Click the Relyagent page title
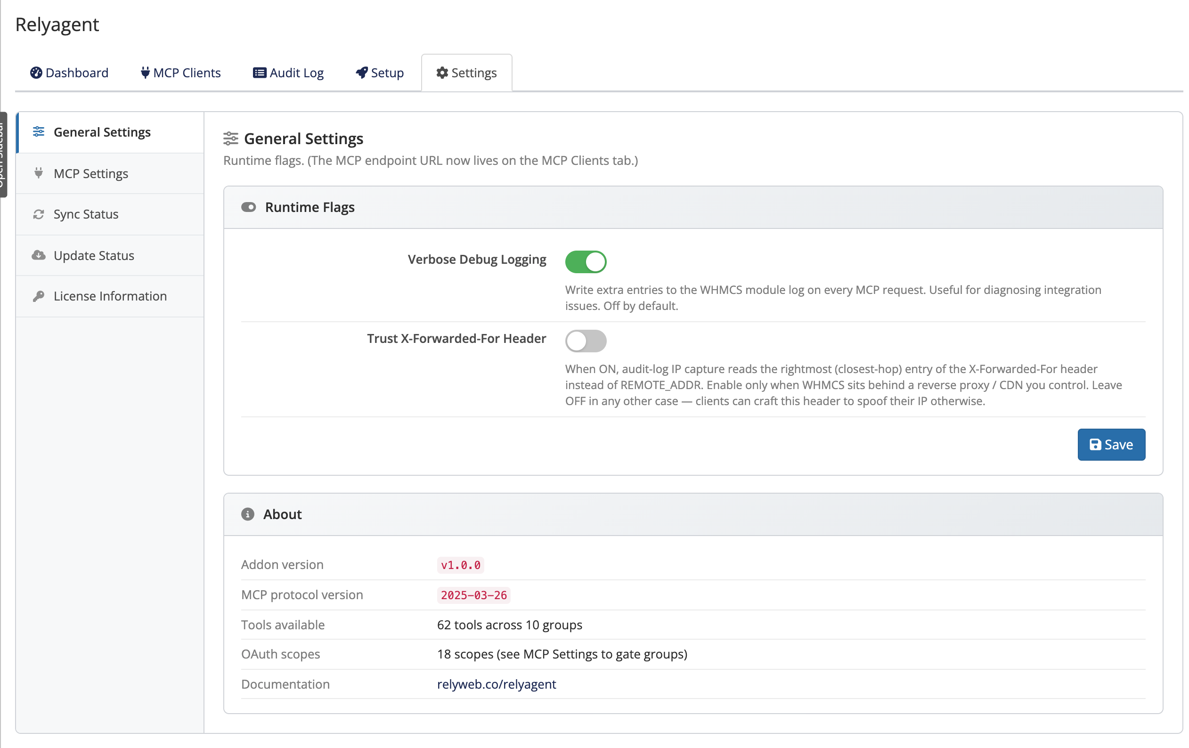The height and width of the screenshot is (748, 1189). tap(57, 24)
